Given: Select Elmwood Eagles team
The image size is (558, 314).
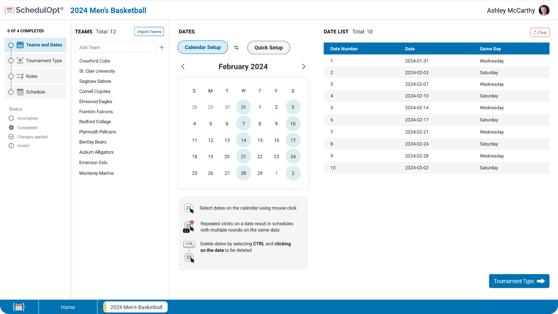Looking at the screenshot, I should 96,101.
